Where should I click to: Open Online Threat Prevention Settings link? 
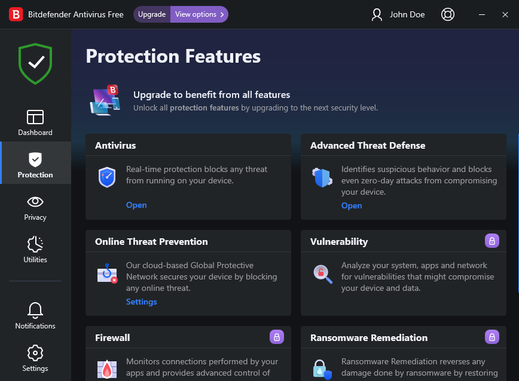[142, 302]
